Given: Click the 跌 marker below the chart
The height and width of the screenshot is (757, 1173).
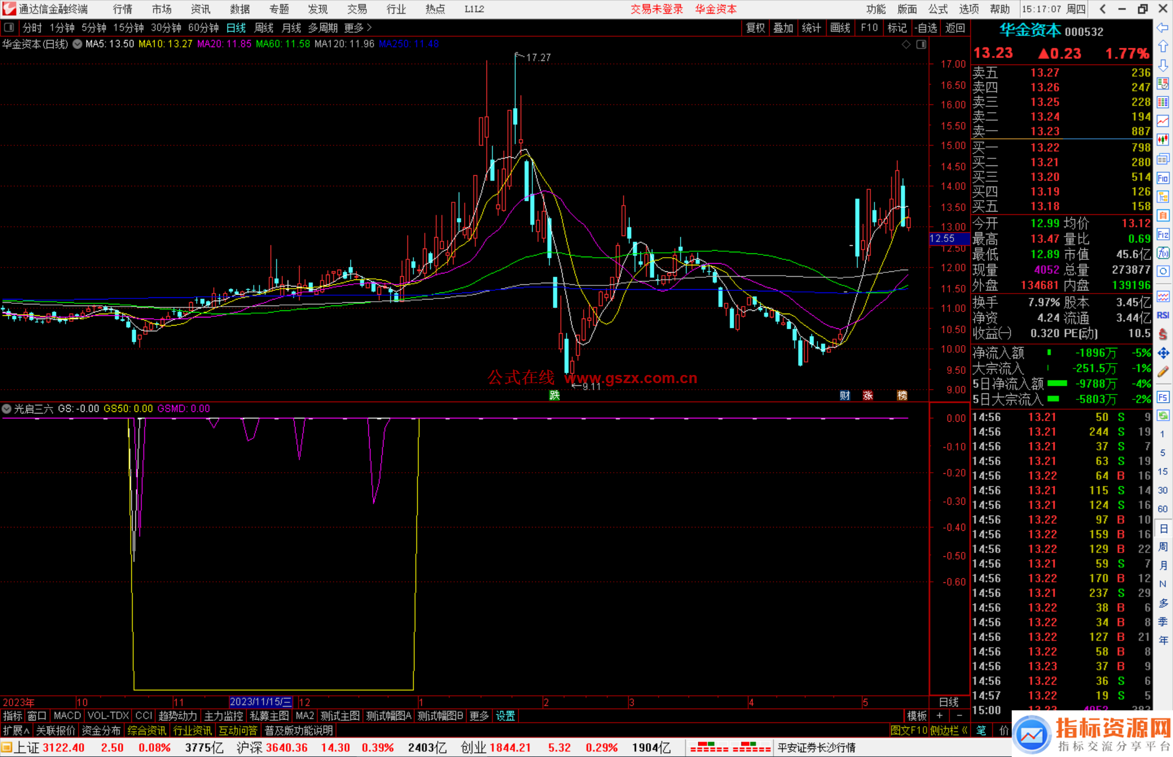Looking at the screenshot, I should tap(554, 395).
